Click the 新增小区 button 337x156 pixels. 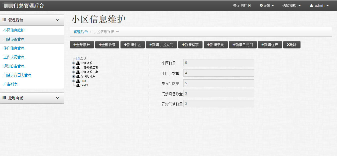[132, 45]
